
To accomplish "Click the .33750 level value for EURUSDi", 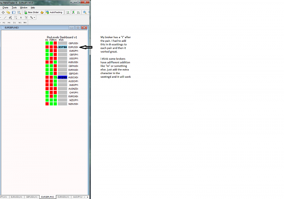I will tap(62, 47).
